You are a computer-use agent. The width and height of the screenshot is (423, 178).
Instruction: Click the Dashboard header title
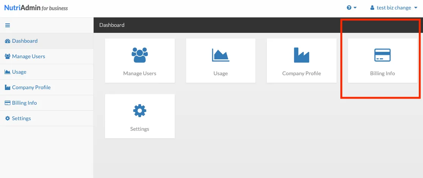point(112,25)
